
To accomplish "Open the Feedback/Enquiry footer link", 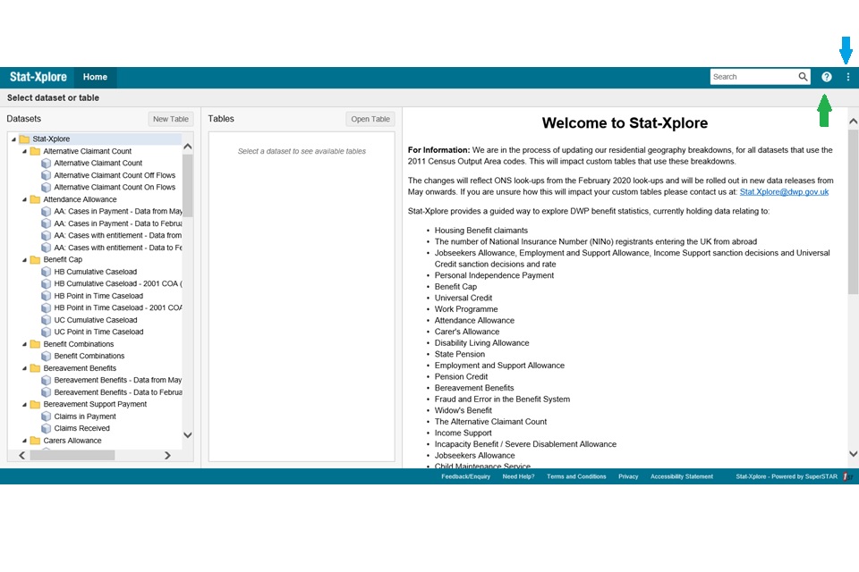I will [x=465, y=476].
